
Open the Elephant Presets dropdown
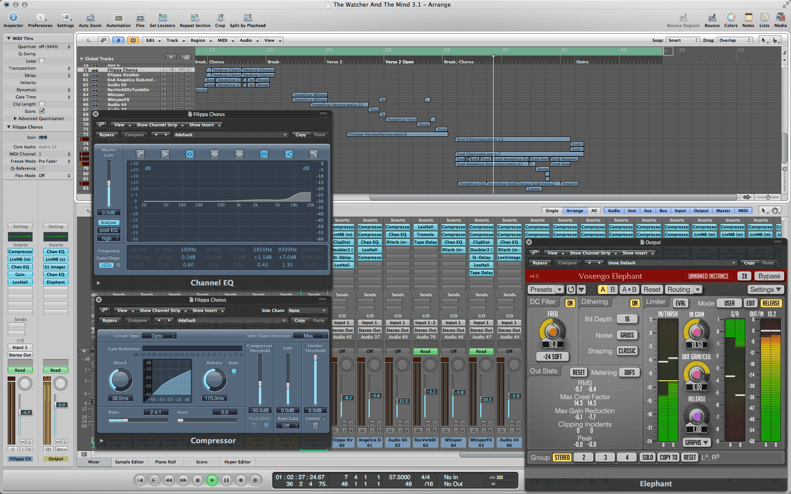pyautogui.click(x=546, y=289)
